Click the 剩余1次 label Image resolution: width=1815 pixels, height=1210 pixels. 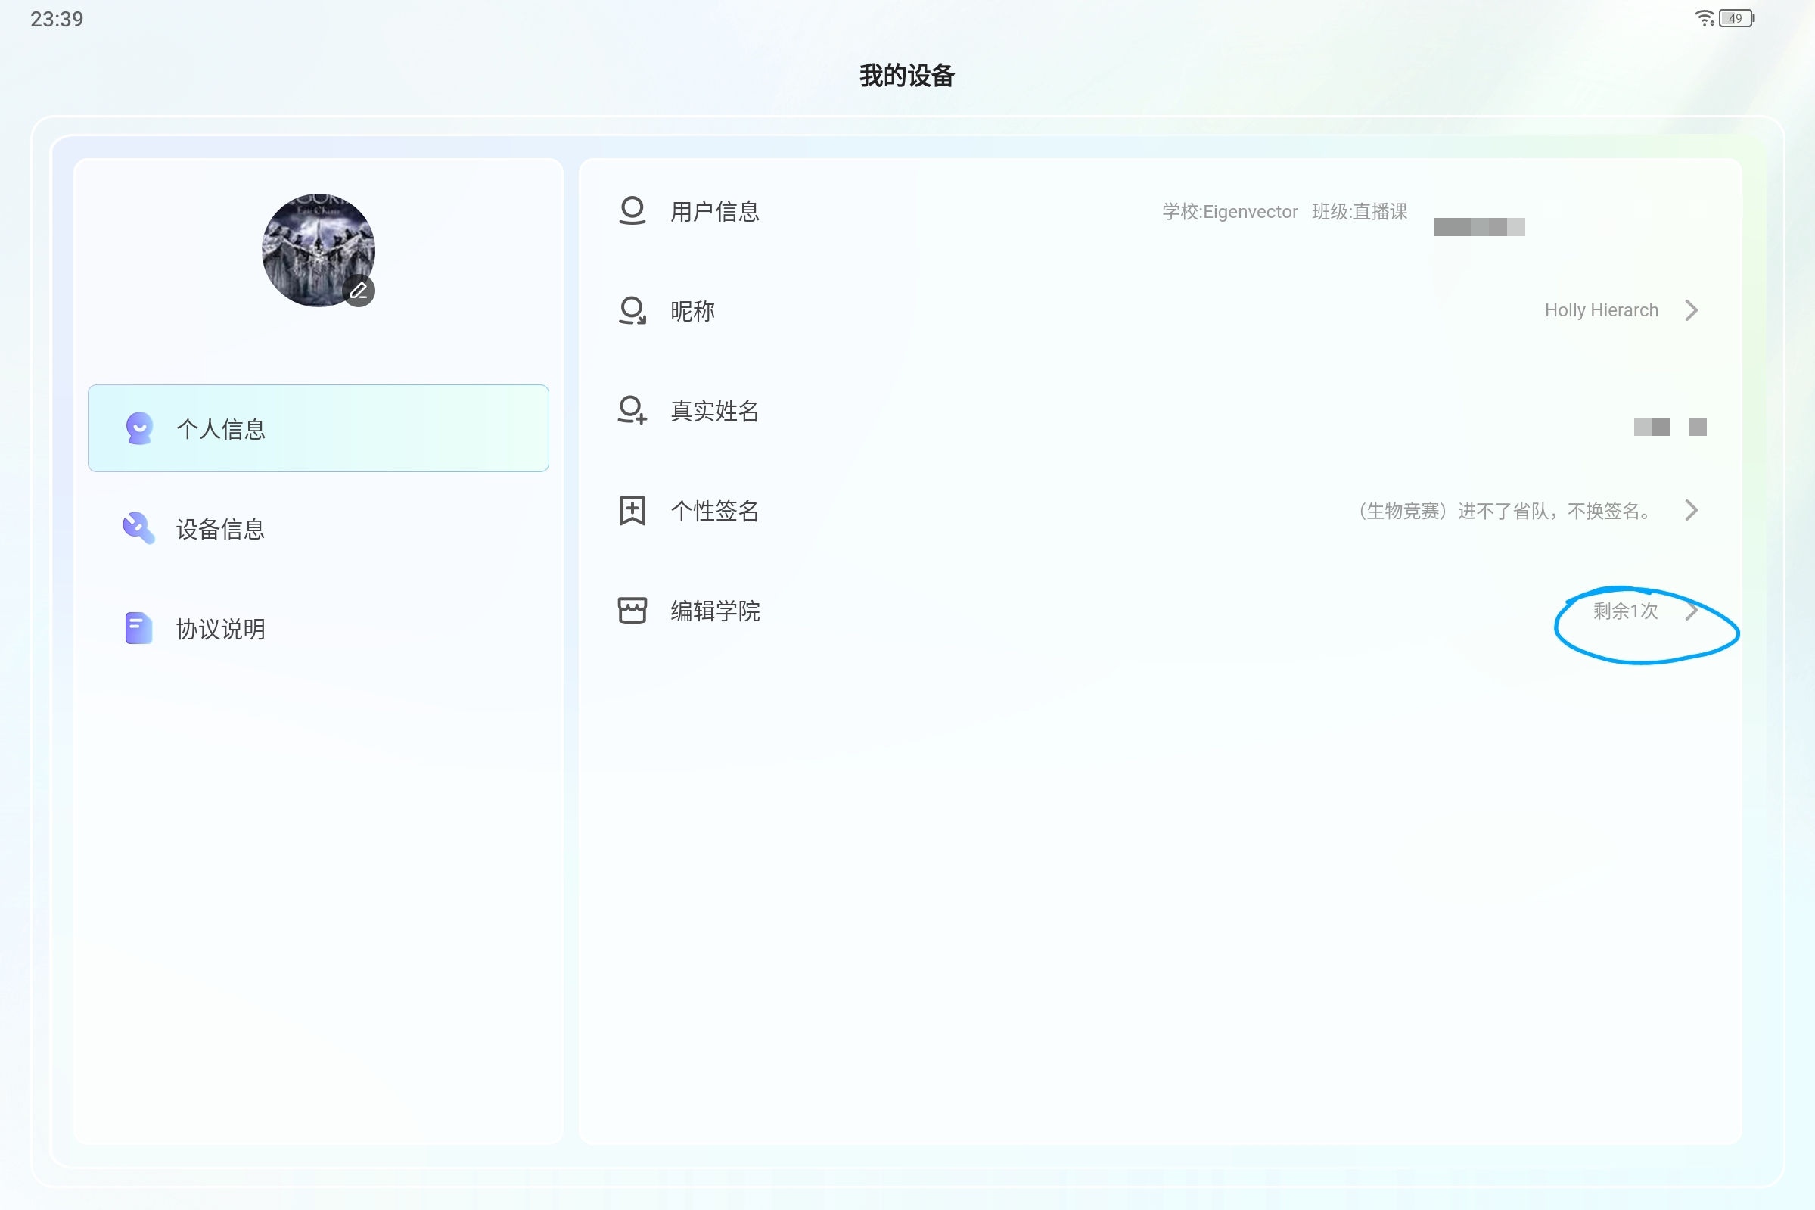click(x=1624, y=611)
